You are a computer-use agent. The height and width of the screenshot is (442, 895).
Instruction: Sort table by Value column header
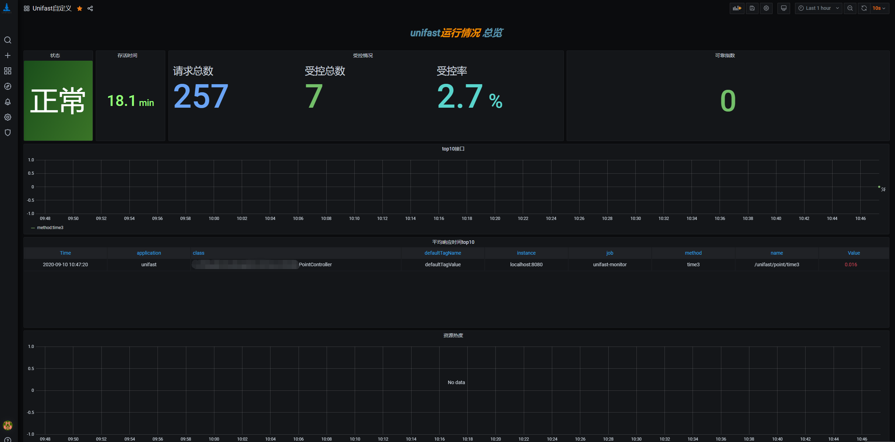coord(854,253)
